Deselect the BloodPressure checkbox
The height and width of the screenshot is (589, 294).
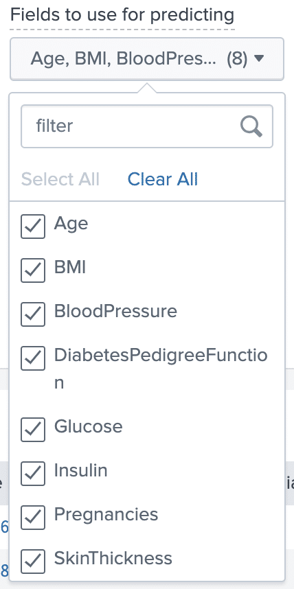pyautogui.click(x=33, y=314)
